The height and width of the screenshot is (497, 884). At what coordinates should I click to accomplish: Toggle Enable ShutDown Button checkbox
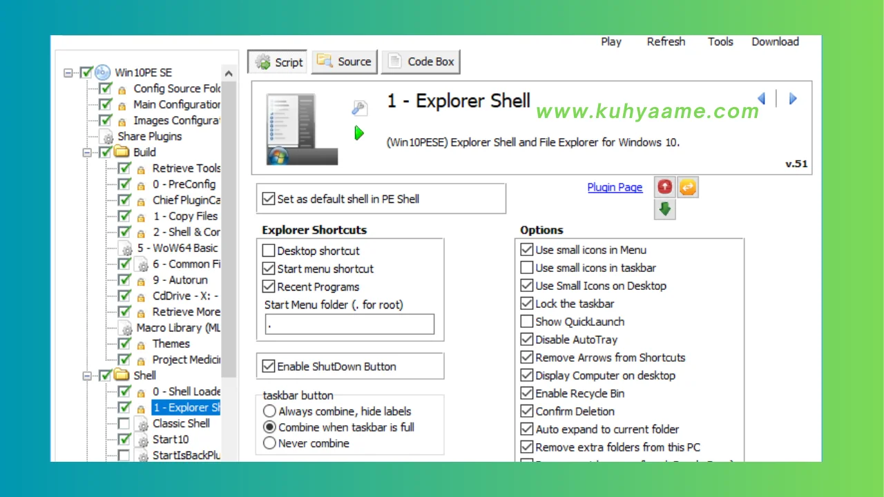269,367
